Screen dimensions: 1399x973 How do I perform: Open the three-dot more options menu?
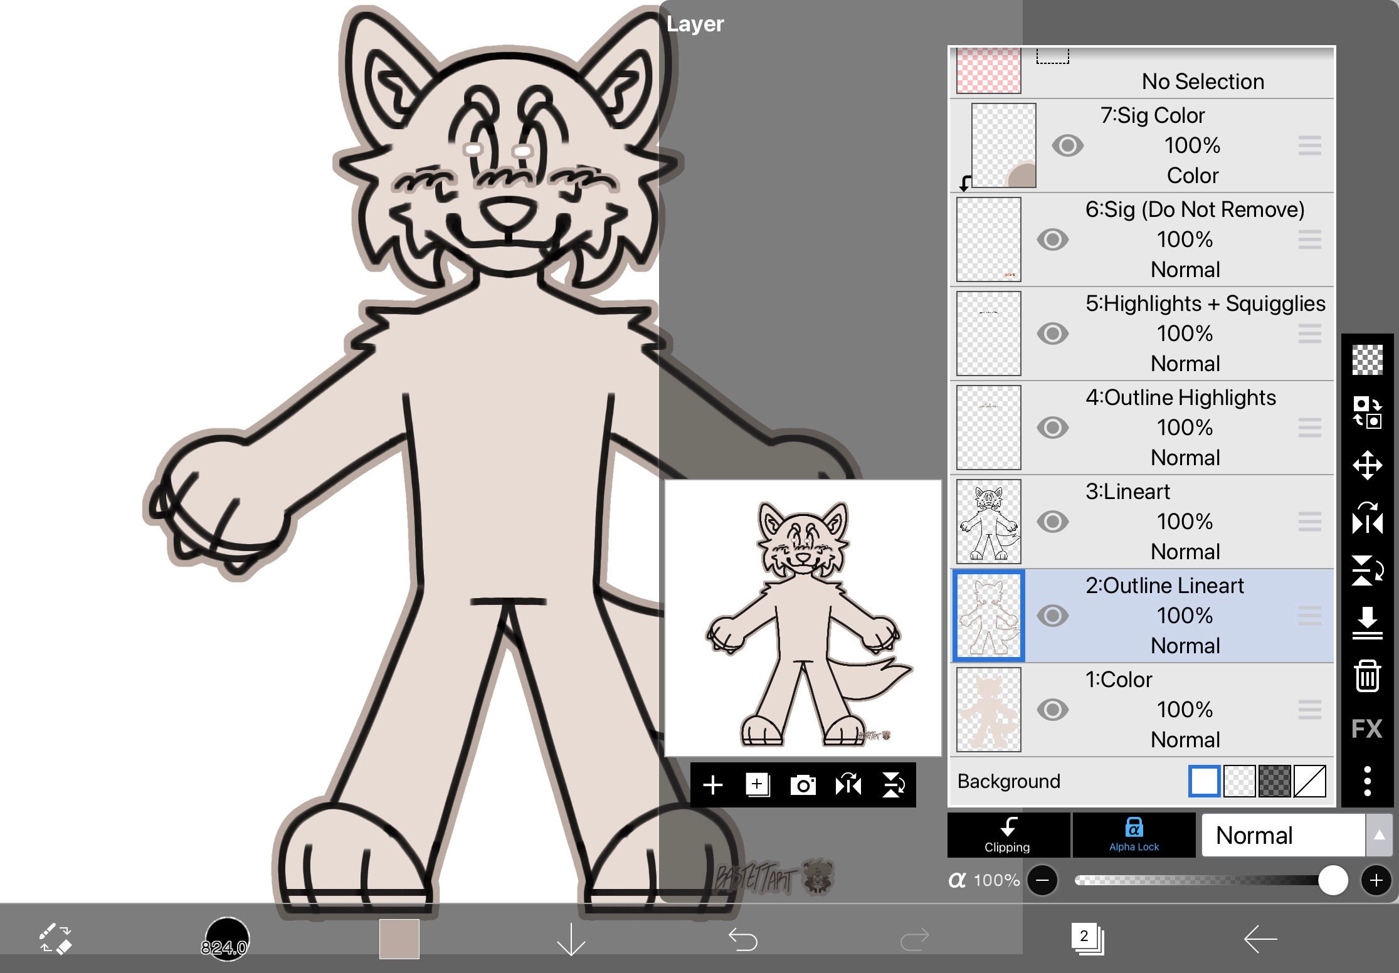pos(1368,781)
